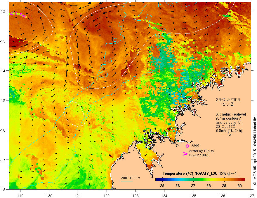Click the magenta drifter track arrows on map
The image size is (257, 198).
(18, 15)
